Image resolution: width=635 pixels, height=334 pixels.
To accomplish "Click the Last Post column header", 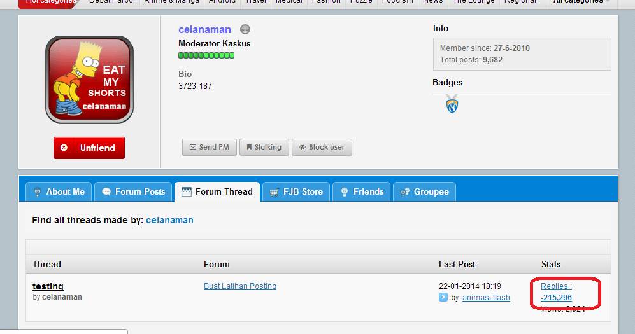I will (x=457, y=265).
